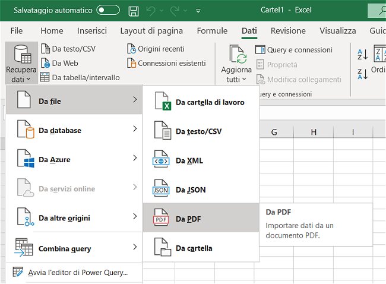Viewport: 386px width, 284px height.
Task: Click the Power Query editor pencil-table icon
Action: pos(18,272)
